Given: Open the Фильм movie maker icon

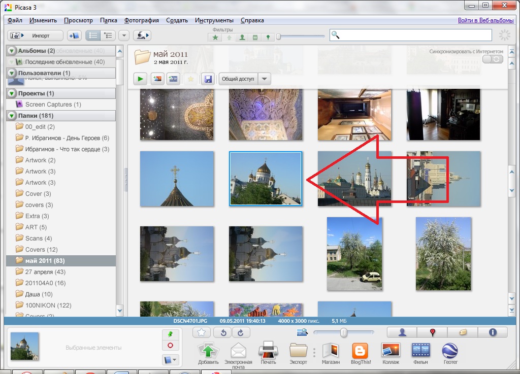Looking at the screenshot, I should pyautogui.click(x=420, y=350).
